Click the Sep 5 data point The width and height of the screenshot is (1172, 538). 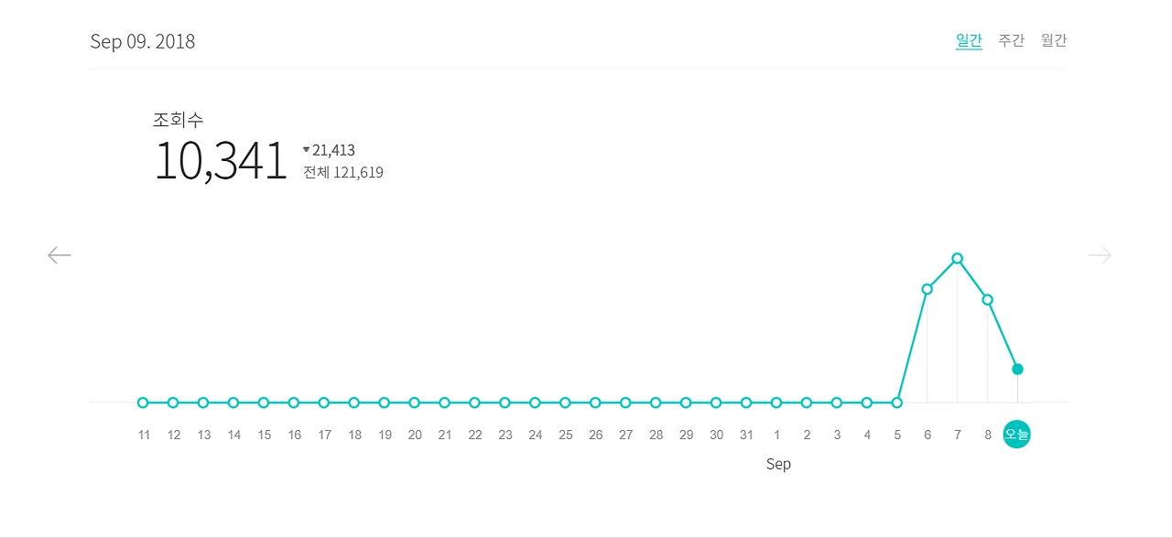pos(897,403)
